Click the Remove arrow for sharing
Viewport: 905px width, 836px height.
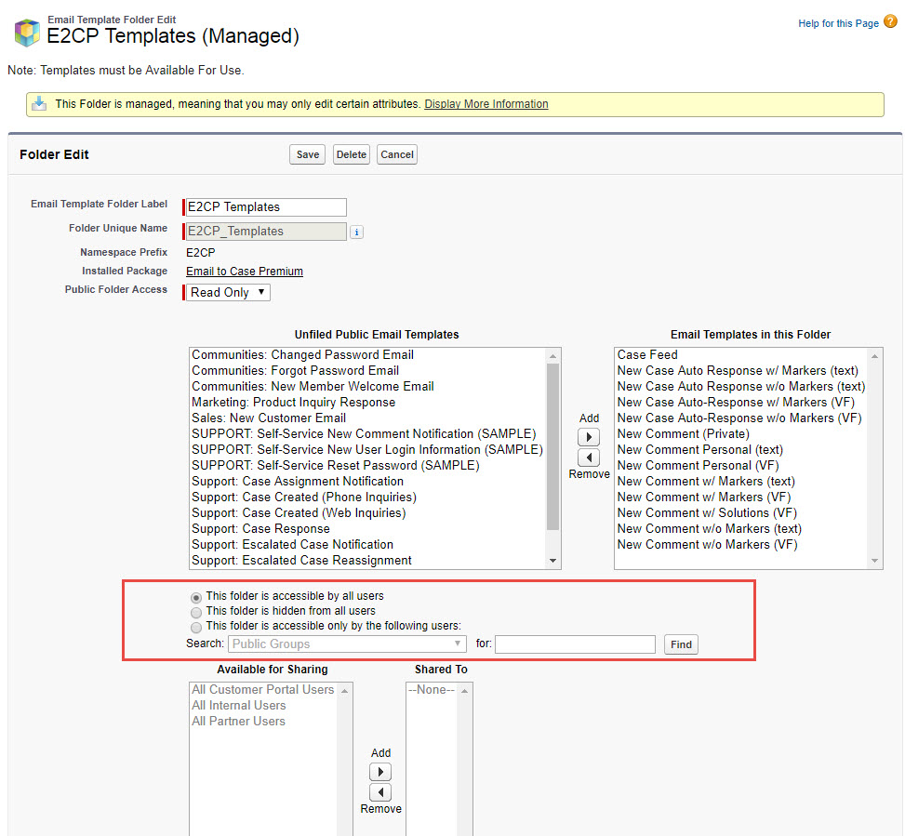pyautogui.click(x=380, y=792)
